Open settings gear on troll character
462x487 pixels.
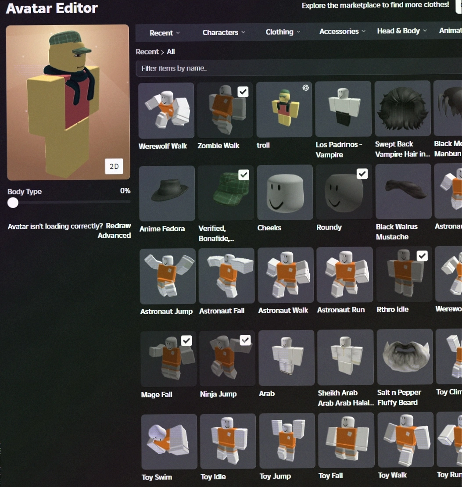(x=306, y=88)
